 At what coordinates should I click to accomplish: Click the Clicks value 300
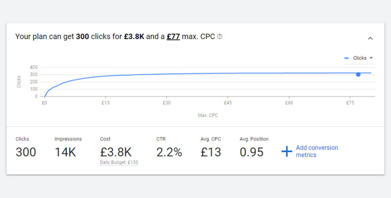click(x=26, y=152)
